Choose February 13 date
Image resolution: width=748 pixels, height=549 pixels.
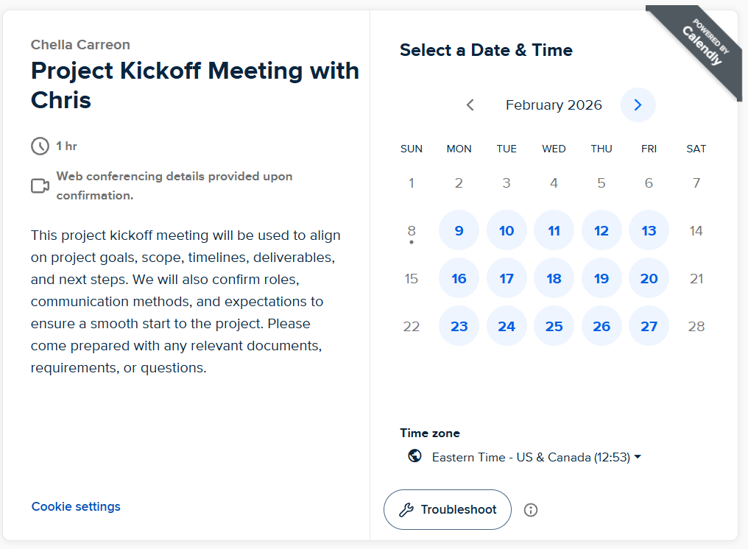pyautogui.click(x=649, y=231)
